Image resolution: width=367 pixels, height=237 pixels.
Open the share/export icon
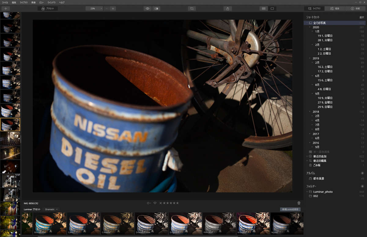click(x=228, y=9)
